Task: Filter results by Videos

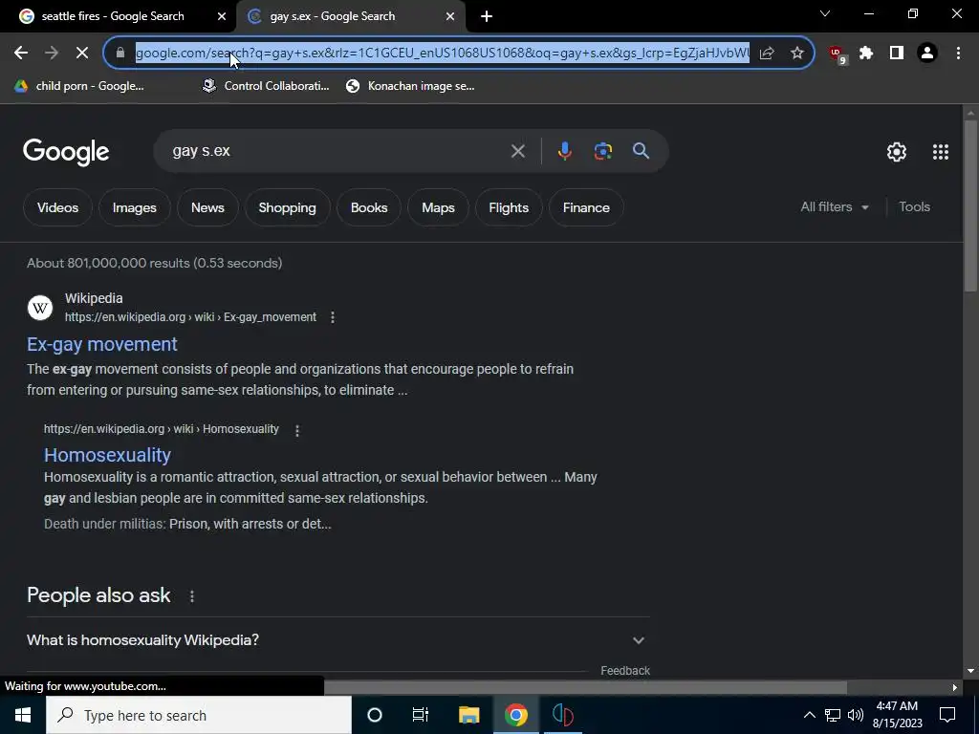Action: point(57,207)
